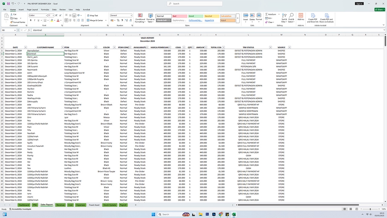
Task: Add a new sheet with plus button
Action: [x=135, y=205]
